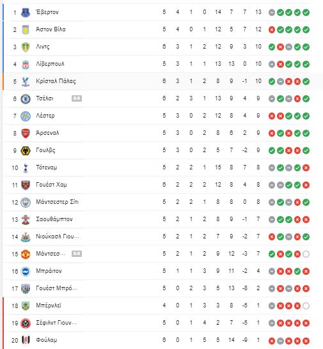
Task: Click the Fulham club crest
Action: [26, 340]
